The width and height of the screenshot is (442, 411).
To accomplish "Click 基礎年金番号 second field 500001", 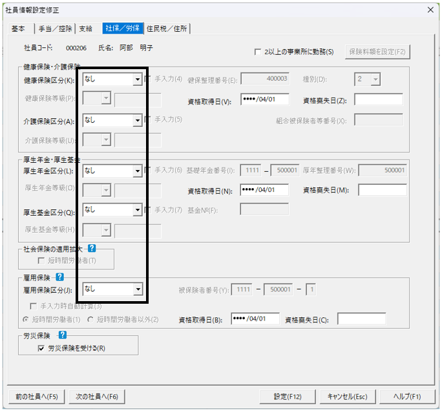I will [285, 170].
